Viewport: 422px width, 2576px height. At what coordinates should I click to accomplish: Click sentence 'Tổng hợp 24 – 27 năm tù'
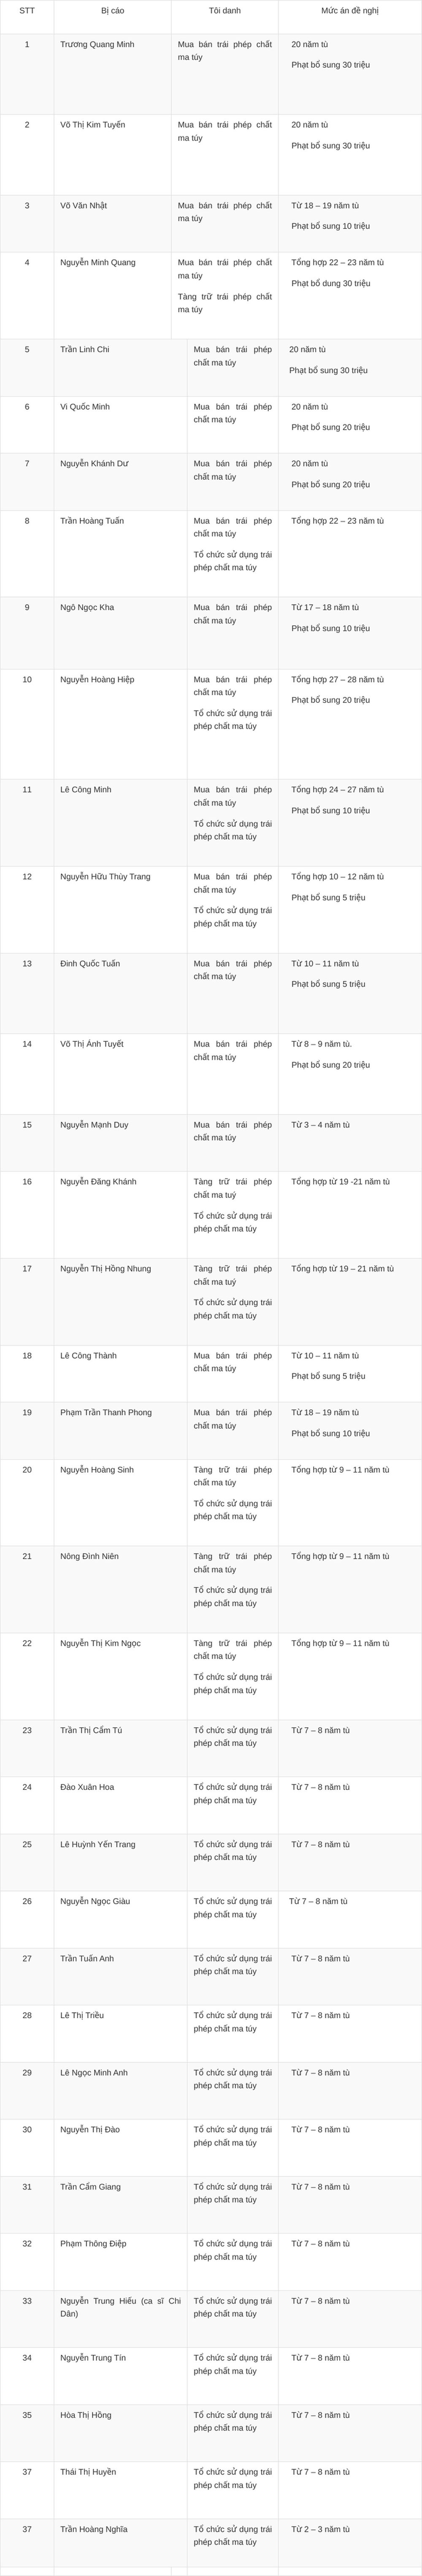337,789
